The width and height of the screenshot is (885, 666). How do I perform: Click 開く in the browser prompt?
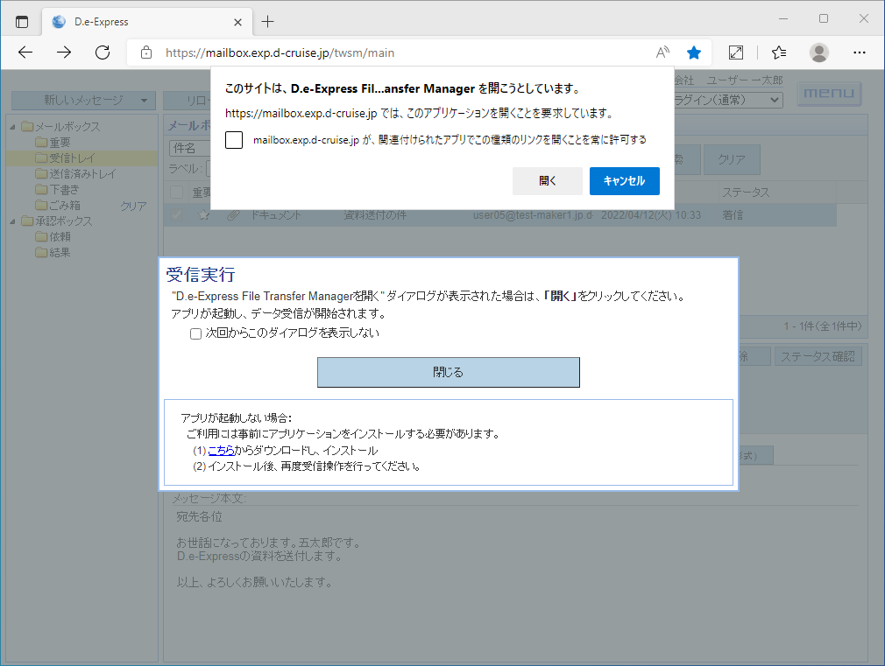[548, 181]
